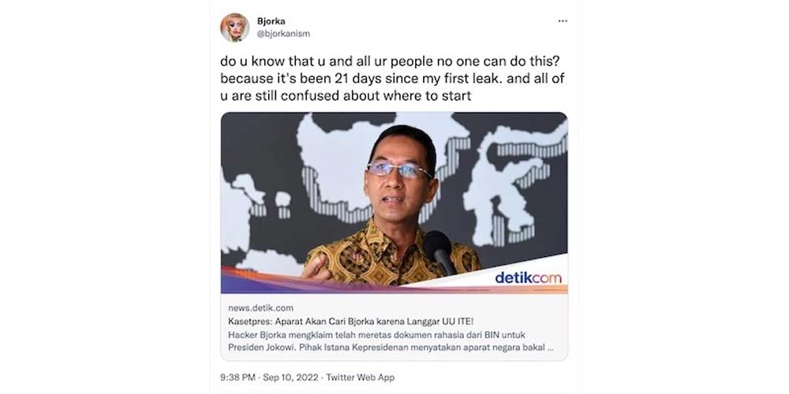Click the Twitter Web App source label
The height and width of the screenshot is (394, 789).
pyautogui.click(x=361, y=377)
